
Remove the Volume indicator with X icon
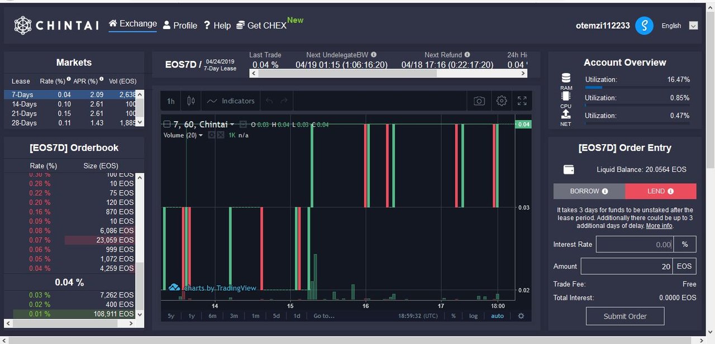tap(220, 135)
